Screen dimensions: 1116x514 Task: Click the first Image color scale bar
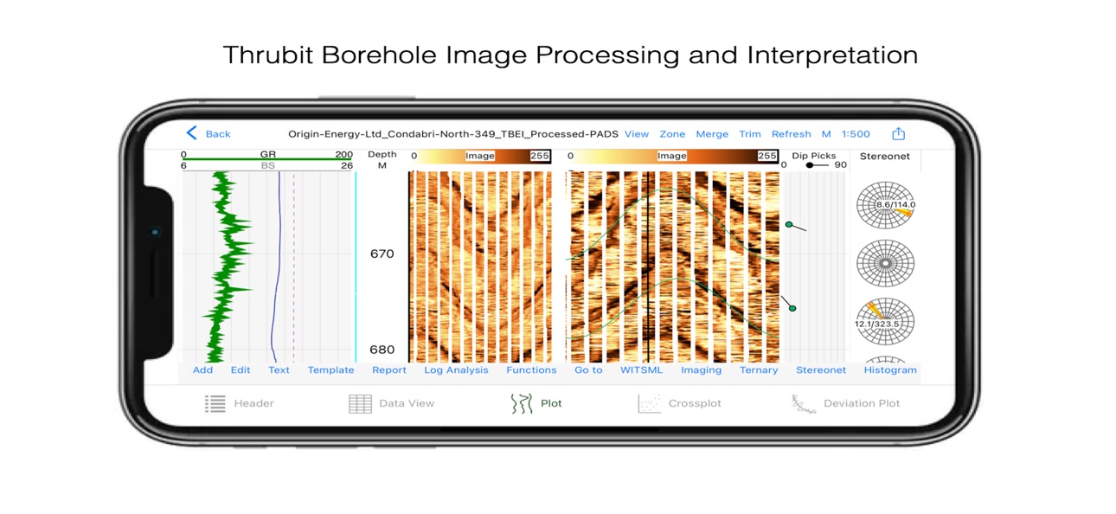click(480, 156)
